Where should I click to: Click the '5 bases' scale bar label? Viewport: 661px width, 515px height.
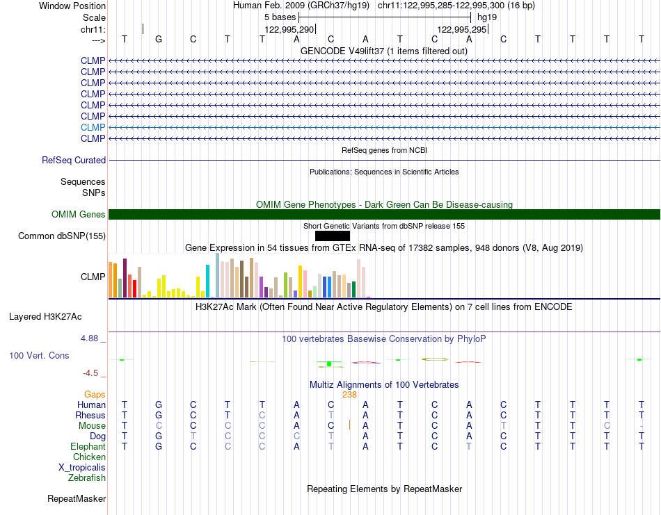(x=280, y=17)
